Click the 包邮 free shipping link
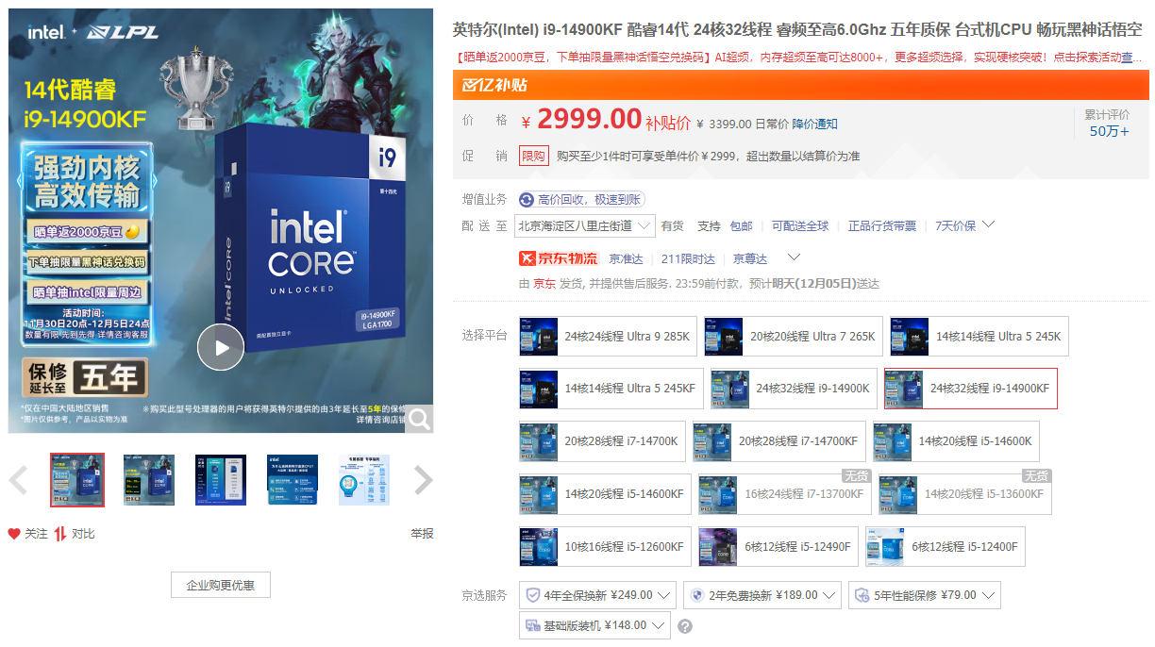Screen dimensions: 1155x647 click(x=742, y=226)
